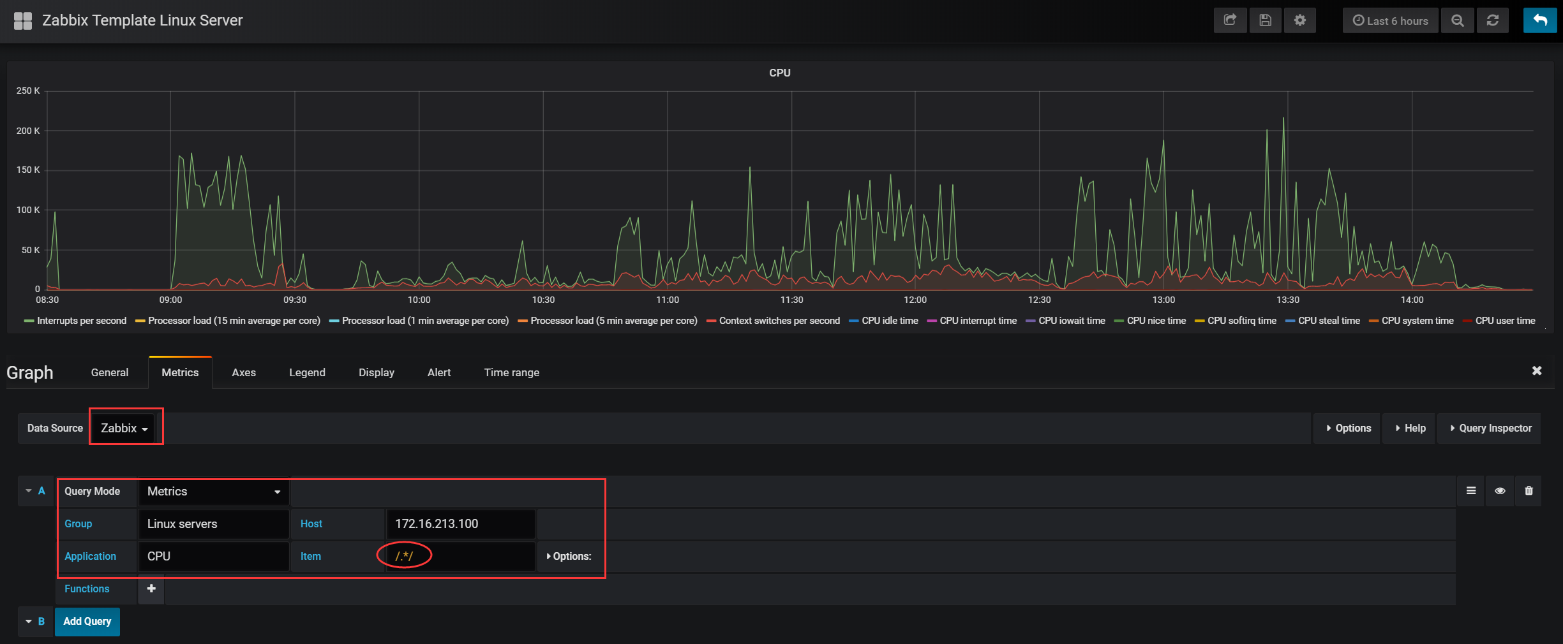The height and width of the screenshot is (644, 1563).
Task: Open the Query Mode Metrics dropdown
Action: [x=214, y=492]
